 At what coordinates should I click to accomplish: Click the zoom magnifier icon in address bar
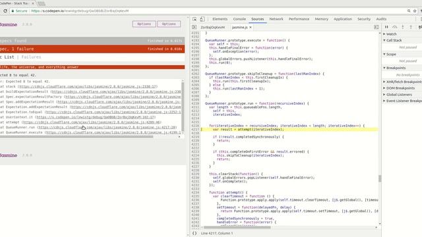click(x=409, y=11)
